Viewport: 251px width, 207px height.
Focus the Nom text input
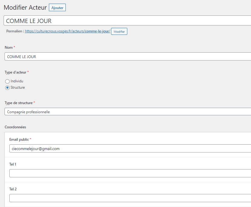point(128,57)
